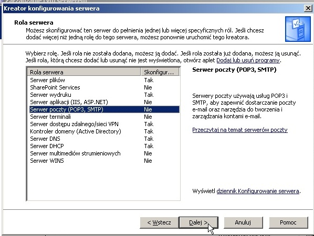Click Nie value in Serwer WINS row
This screenshot has width=314, height=236.
click(148, 161)
